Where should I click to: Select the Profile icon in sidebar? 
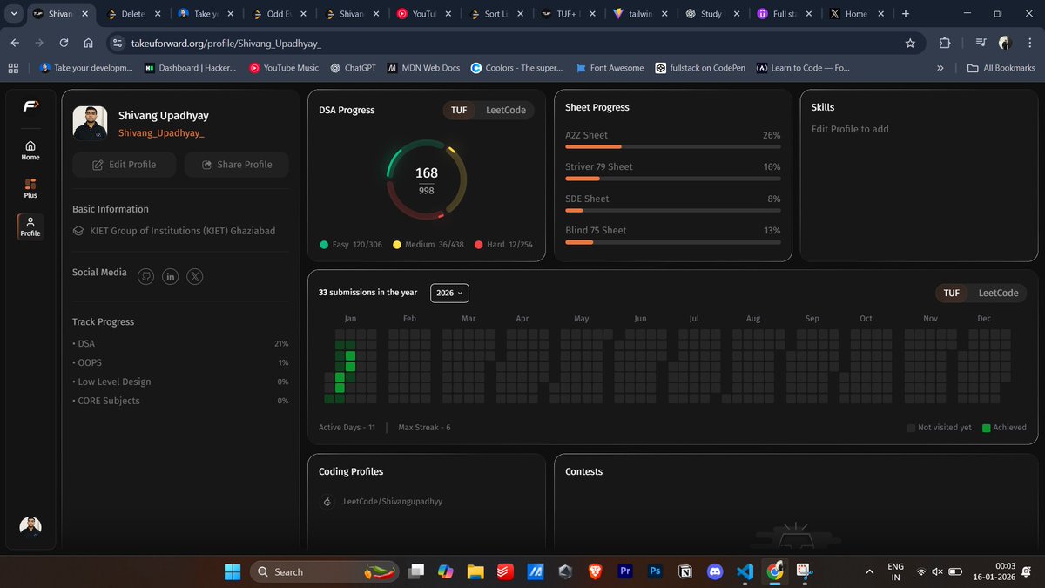30,226
